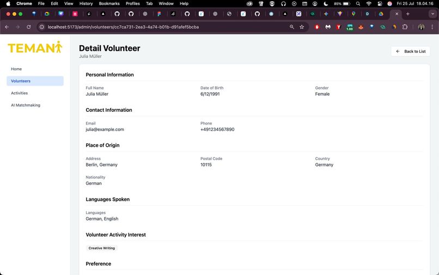View site information icon in address bar
This screenshot has width=439, height=275.
click(x=42, y=27)
